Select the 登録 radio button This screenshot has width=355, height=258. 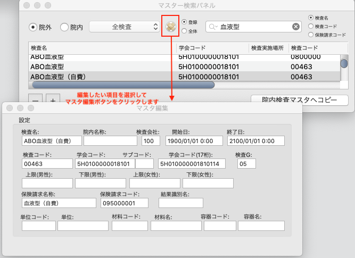[x=184, y=22]
